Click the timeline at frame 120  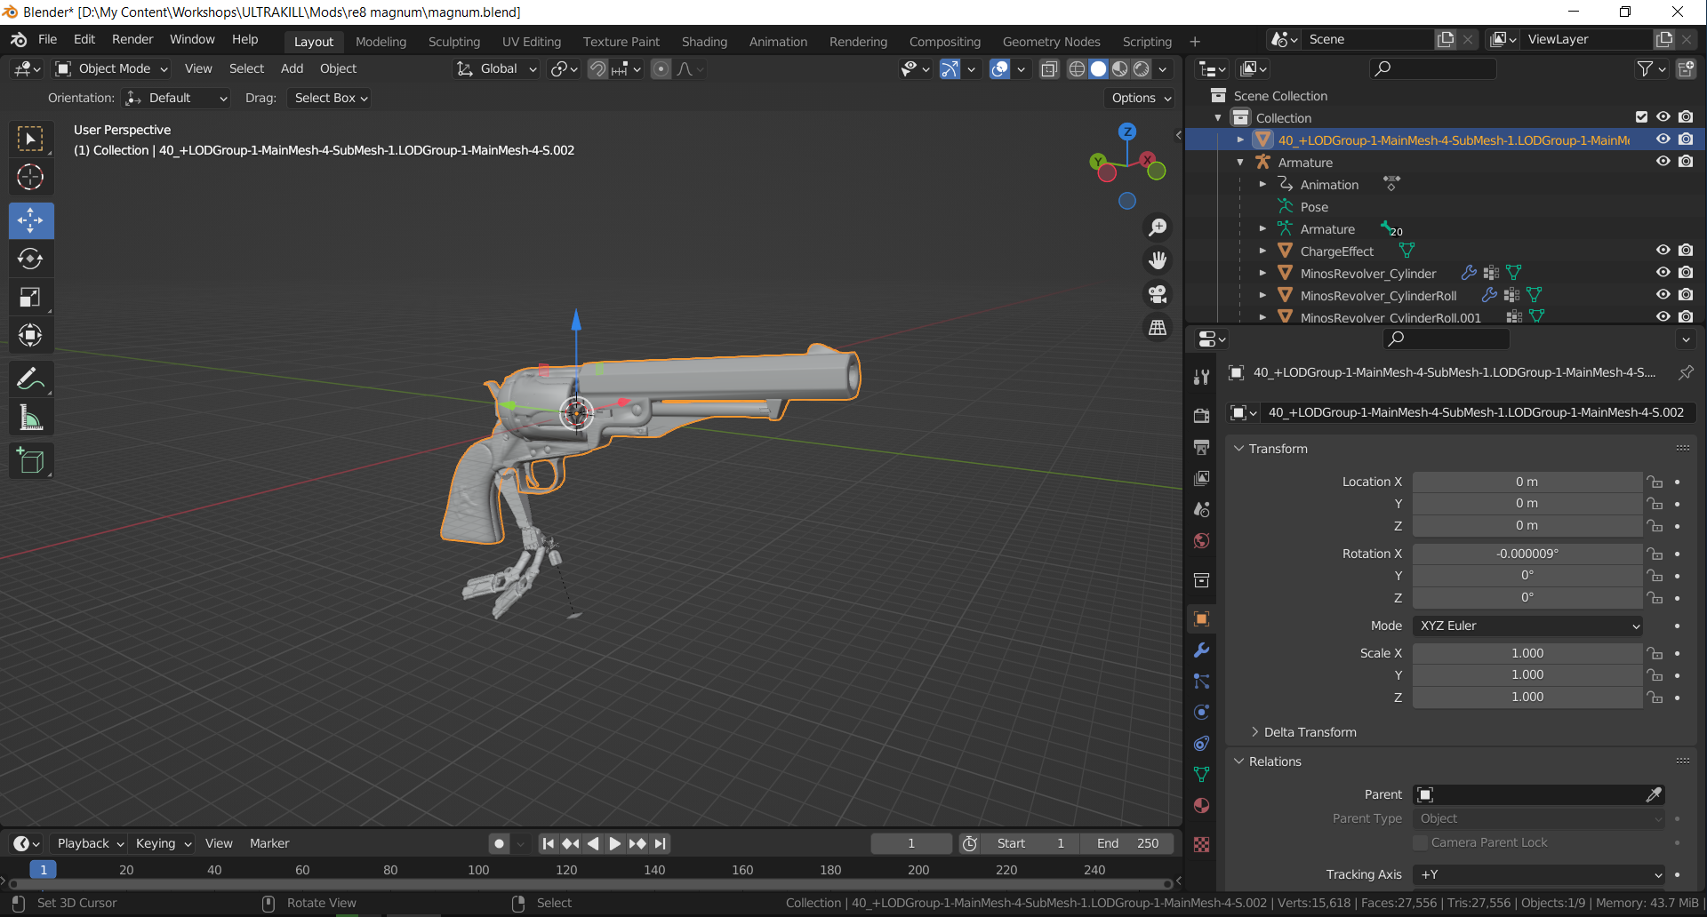coord(566,870)
